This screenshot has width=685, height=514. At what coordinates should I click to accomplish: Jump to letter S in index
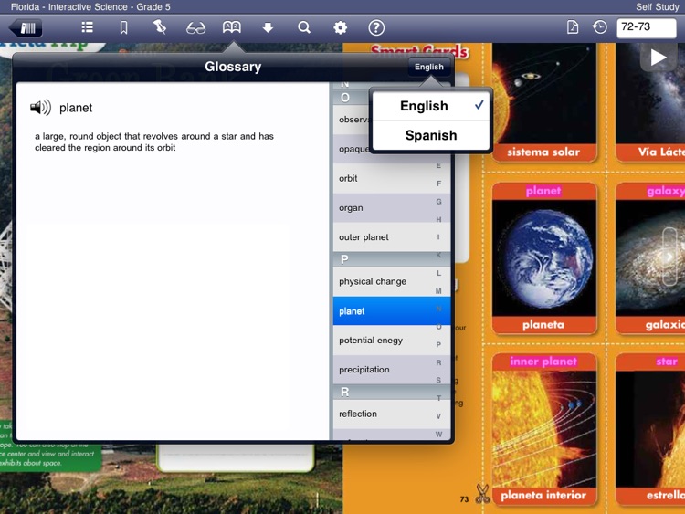[438, 381]
